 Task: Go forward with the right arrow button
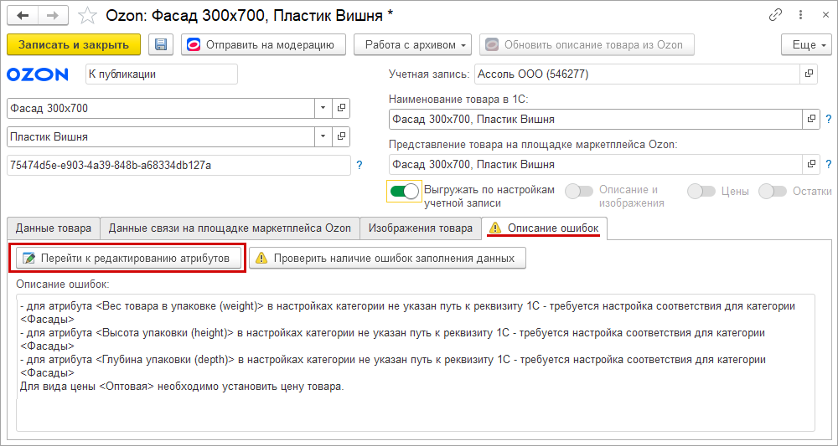[x=52, y=16]
